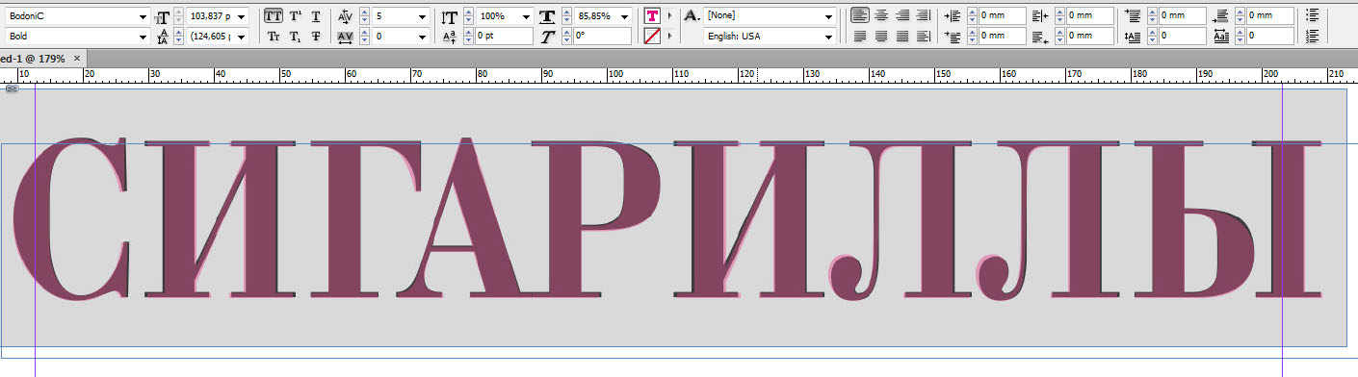Click the Space Before icon
The image size is (1358, 377).
coord(1133,16)
